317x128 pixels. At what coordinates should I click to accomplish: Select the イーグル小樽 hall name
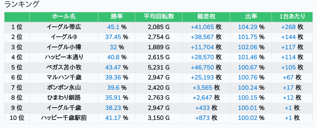click(x=64, y=47)
